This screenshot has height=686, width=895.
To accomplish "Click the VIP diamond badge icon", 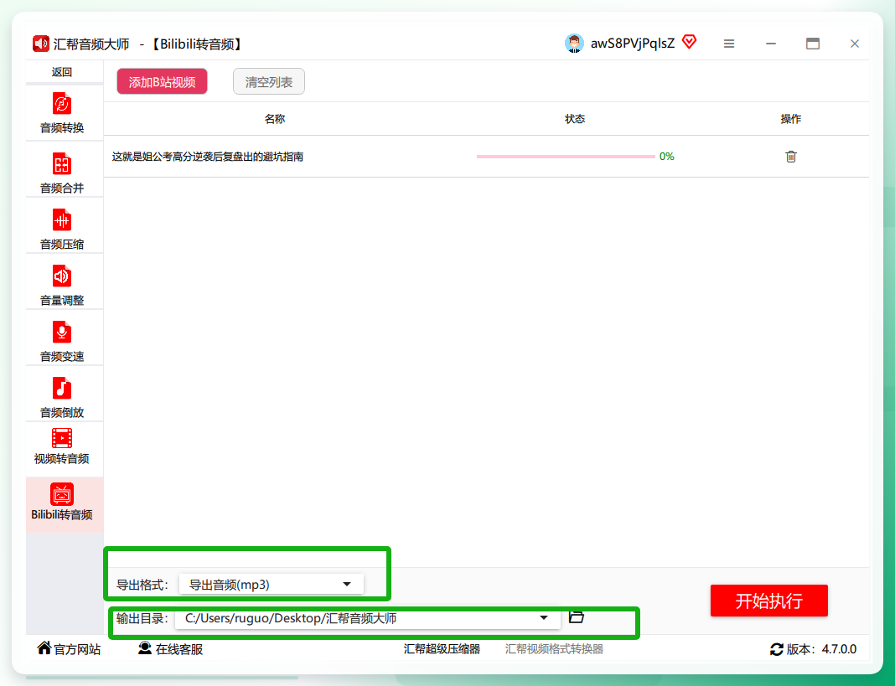I will [x=690, y=42].
